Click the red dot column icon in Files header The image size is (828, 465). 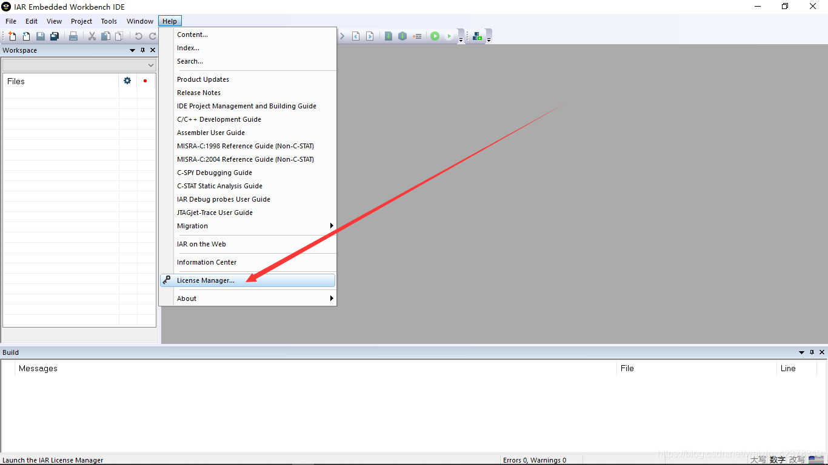pyautogui.click(x=145, y=81)
